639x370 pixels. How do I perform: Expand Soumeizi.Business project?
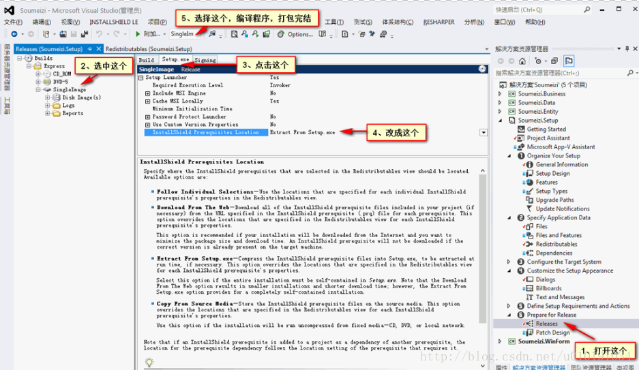tap(500, 93)
